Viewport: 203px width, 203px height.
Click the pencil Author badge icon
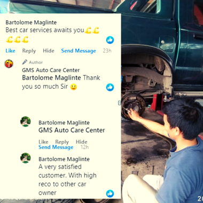coord(25,62)
